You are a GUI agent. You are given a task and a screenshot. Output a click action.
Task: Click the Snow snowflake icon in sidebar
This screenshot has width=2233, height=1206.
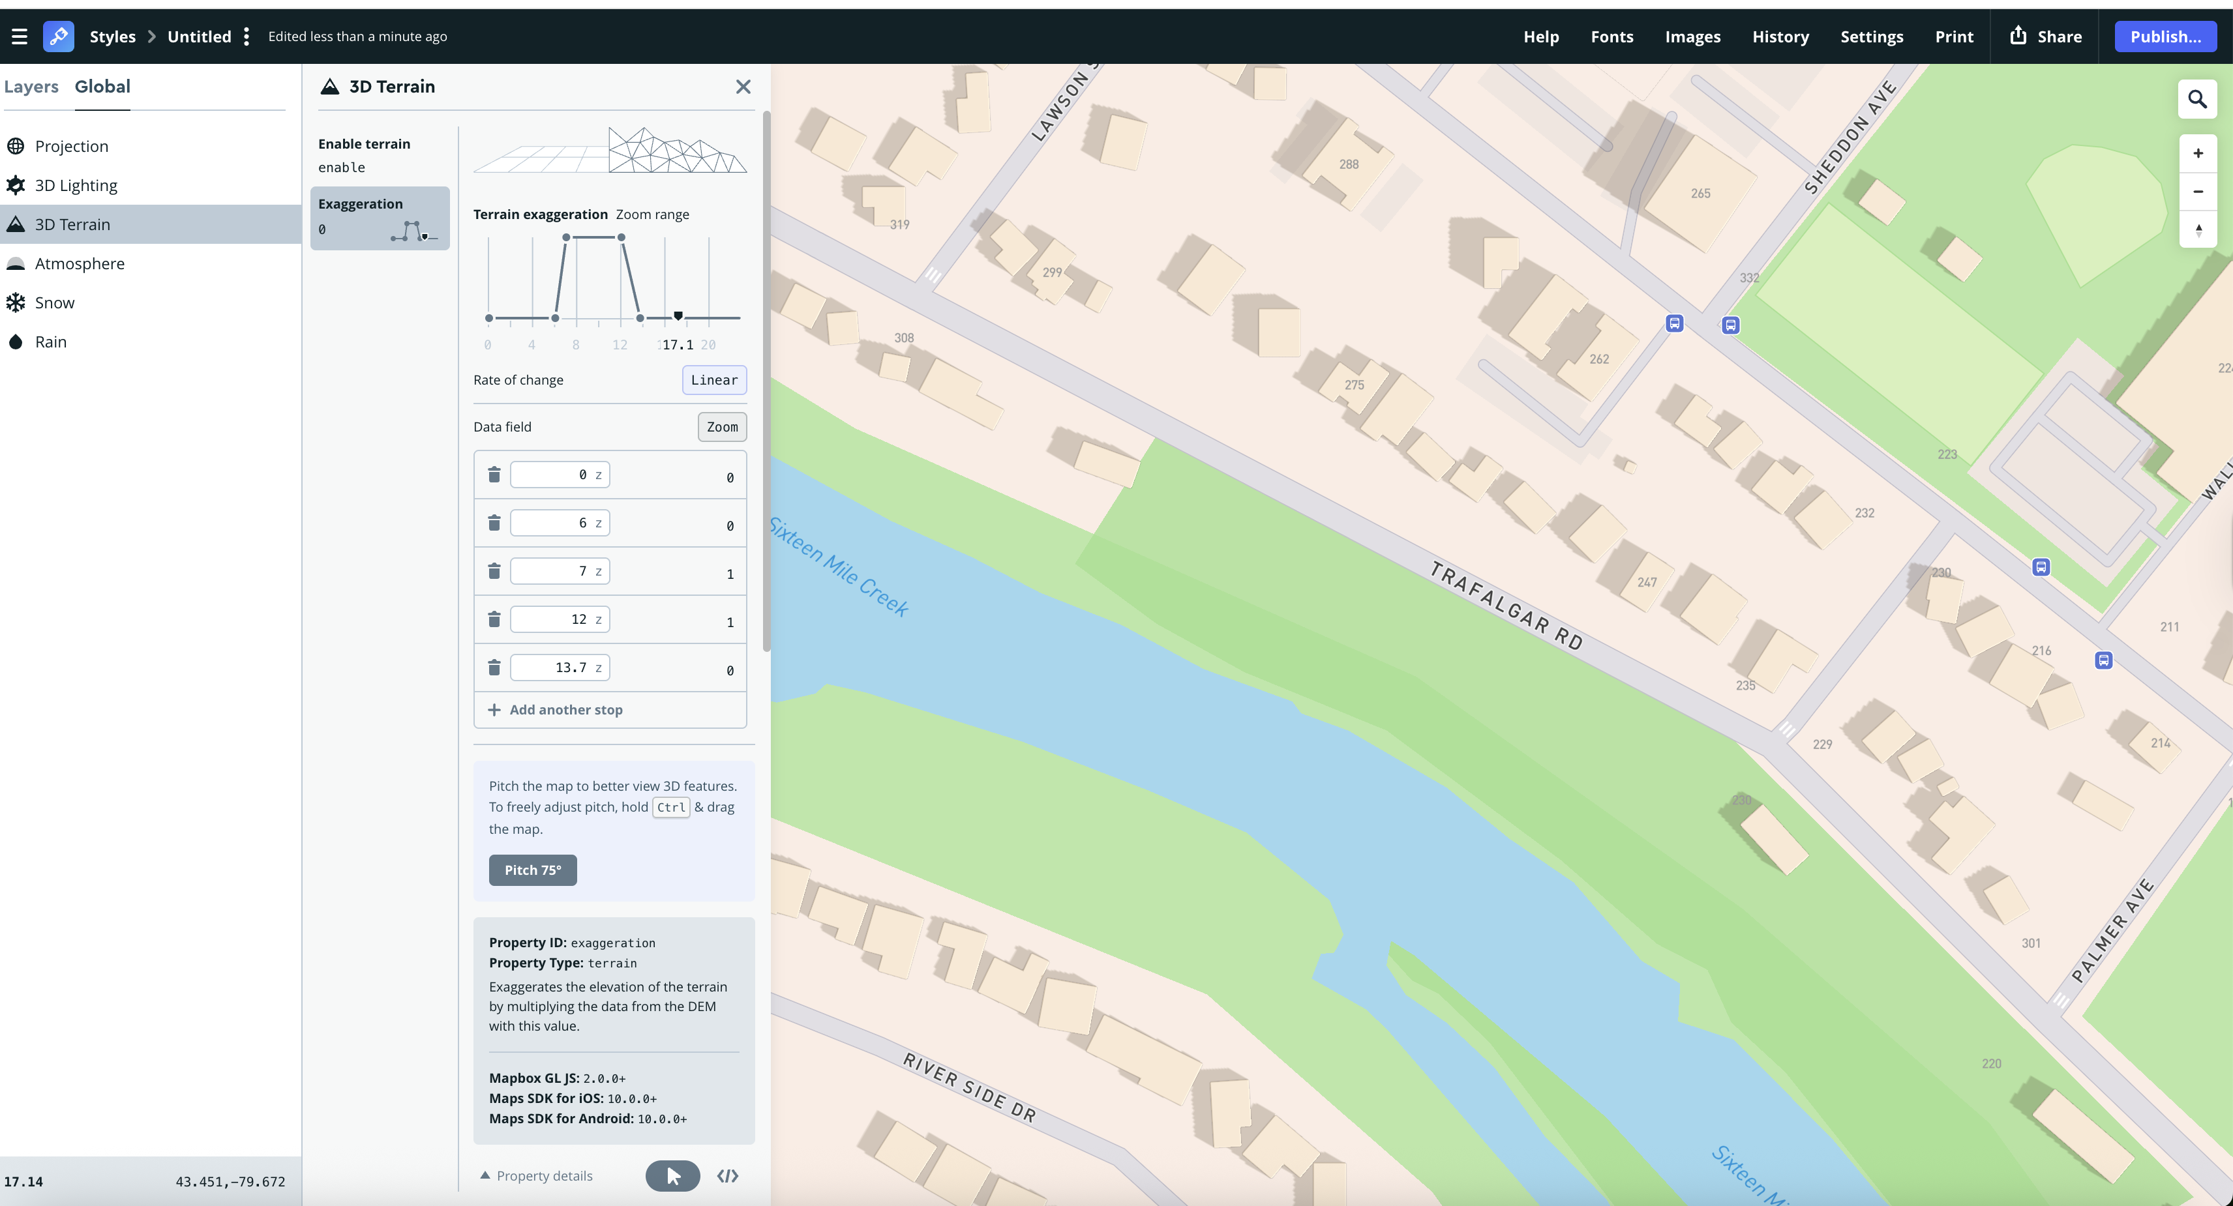[16, 301]
